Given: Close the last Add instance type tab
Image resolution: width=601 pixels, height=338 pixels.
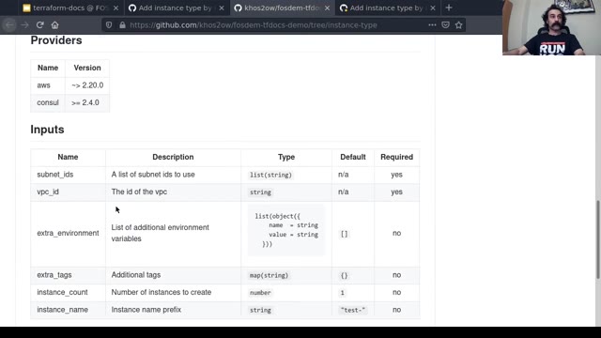Looking at the screenshot, I should (433, 8).
